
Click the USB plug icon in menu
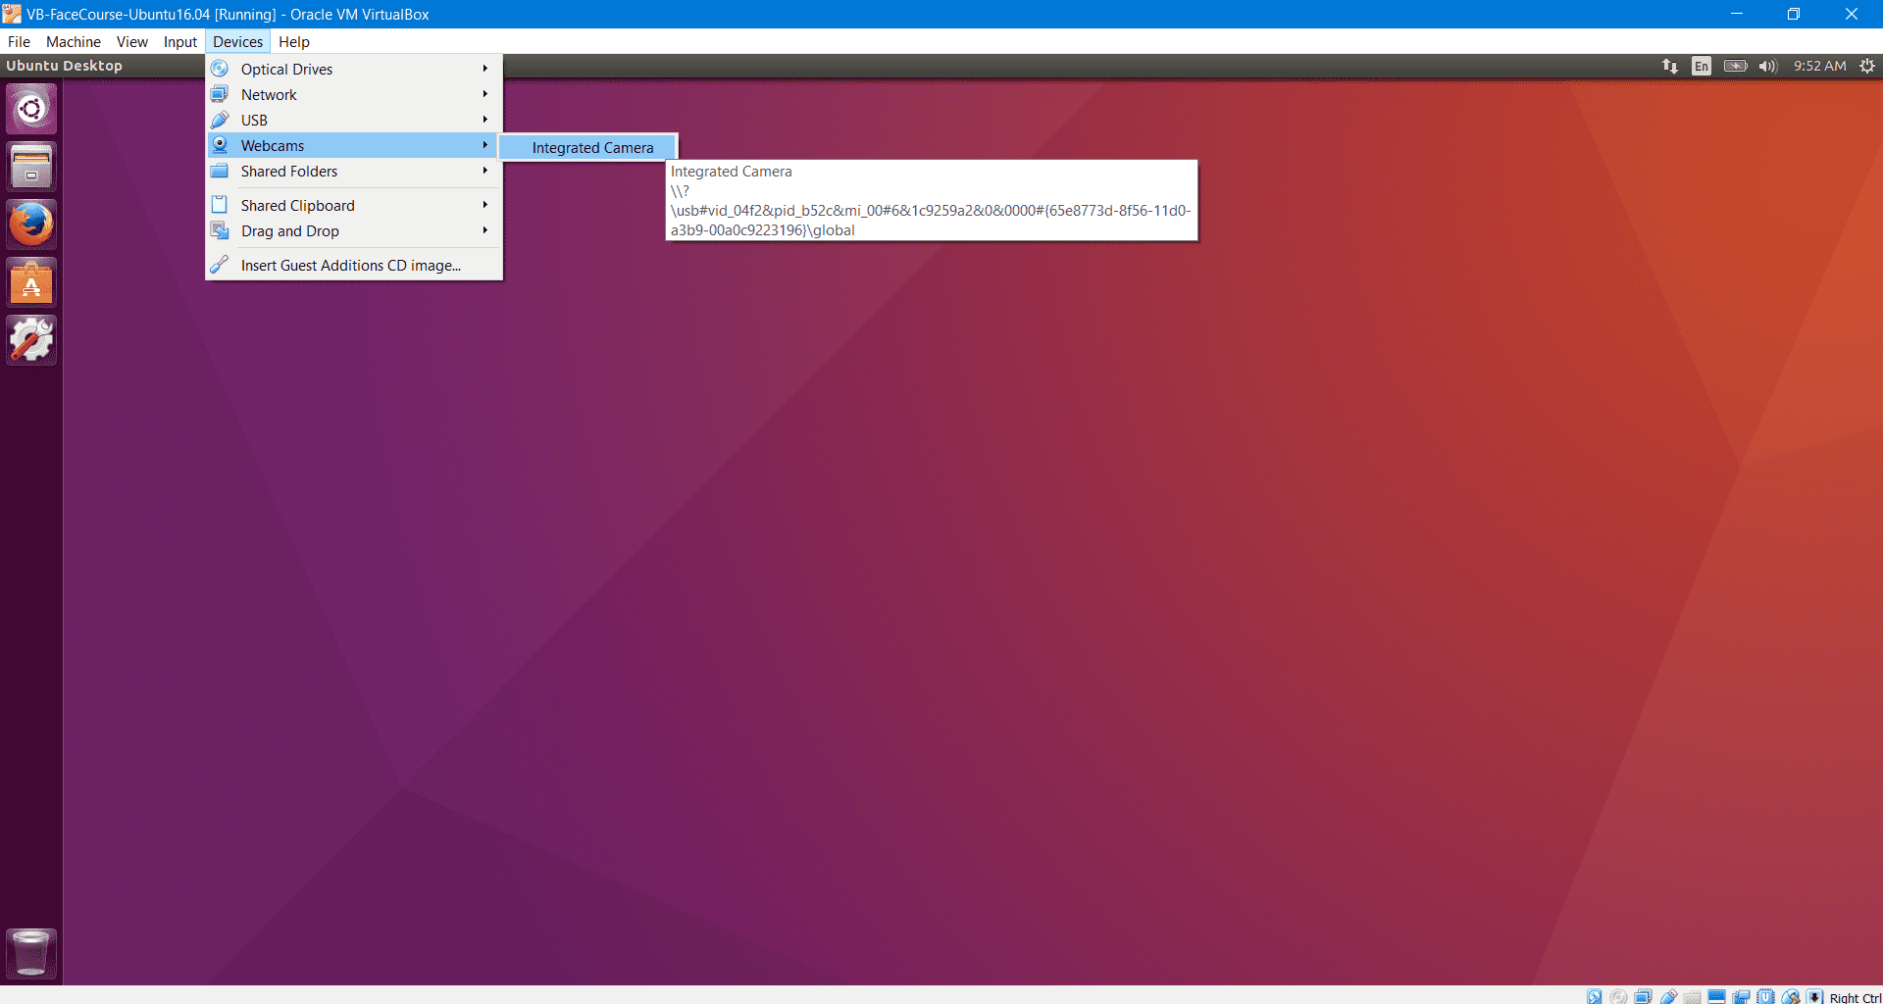click(x=220, y=120)
